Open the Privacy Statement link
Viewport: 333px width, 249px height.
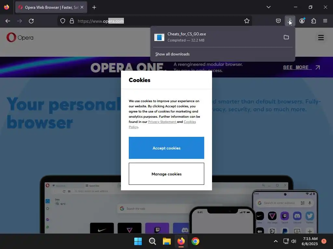(162, 122)
